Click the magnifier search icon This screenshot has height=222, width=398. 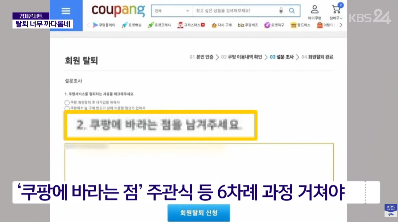coord(292,11)
